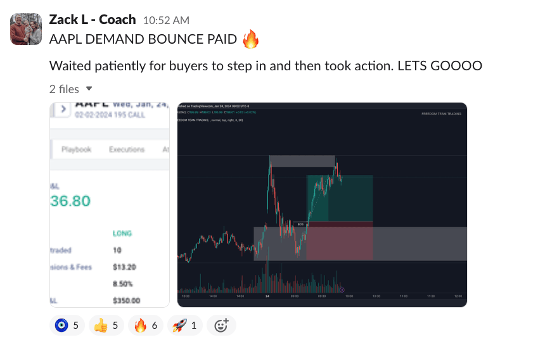The height and width of the screenshot is (342, 545).
Task: Toggle the fire emoji reaction with 6
Action: (146, 326)
